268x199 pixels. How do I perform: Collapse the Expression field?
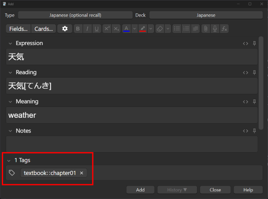click(10, 44)
